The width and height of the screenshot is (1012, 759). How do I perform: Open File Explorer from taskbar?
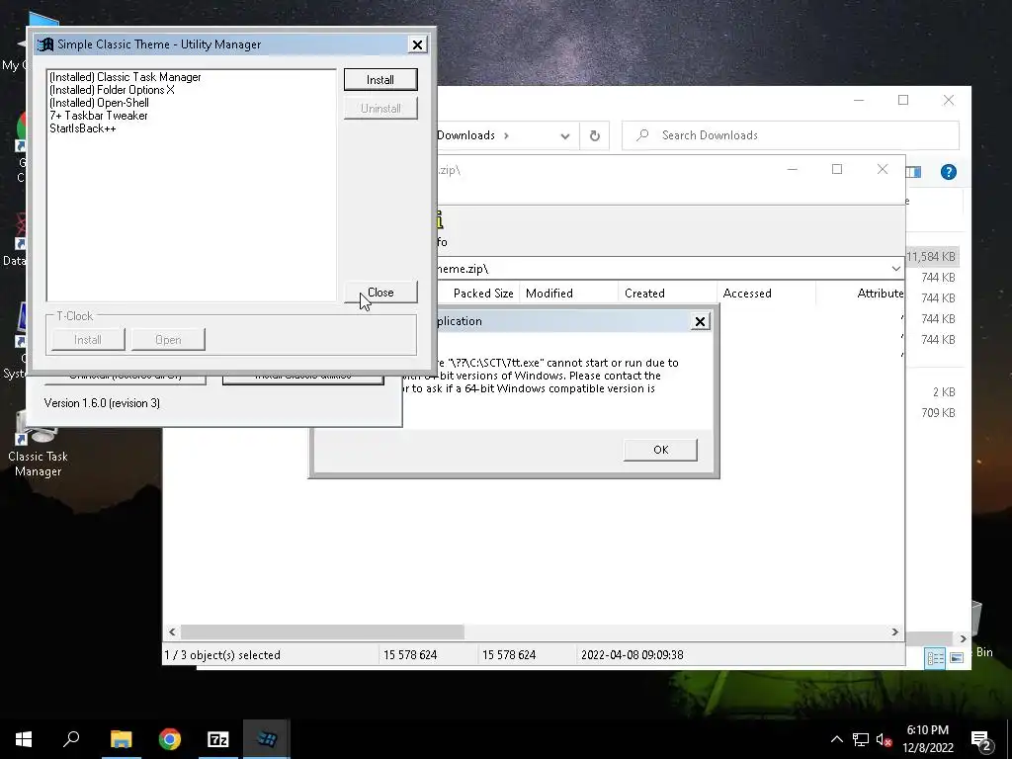click(x=121, y=739)
